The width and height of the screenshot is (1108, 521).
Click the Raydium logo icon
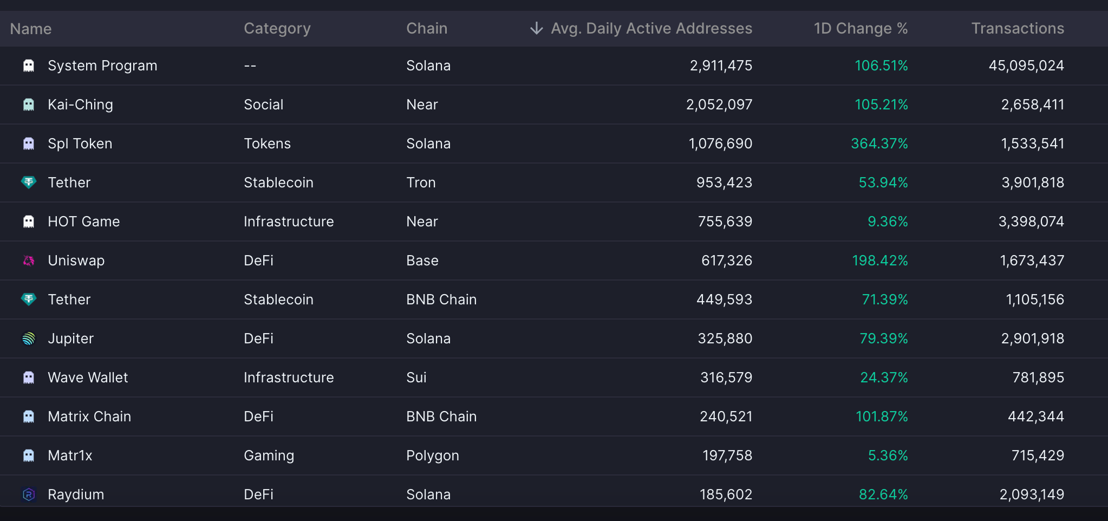pos(29,494)
